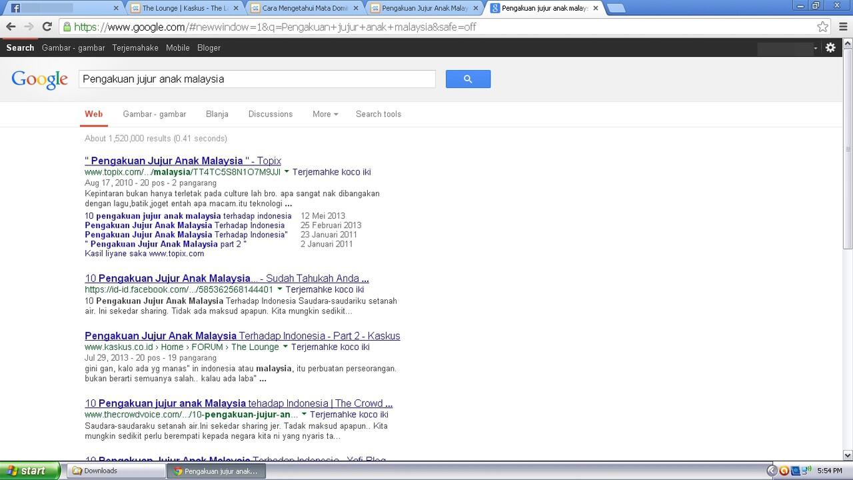Open Sudah Tahukah Anda Facebook result

[x=227, y=278]
